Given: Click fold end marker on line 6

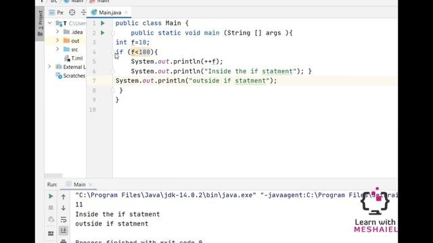Looking at the screenshot, I should tap(112, 72).
